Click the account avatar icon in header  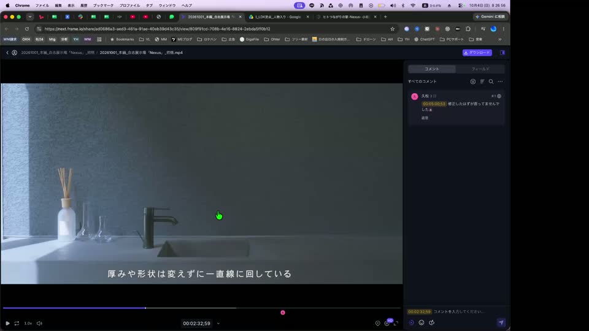click(x=14, y=53)
